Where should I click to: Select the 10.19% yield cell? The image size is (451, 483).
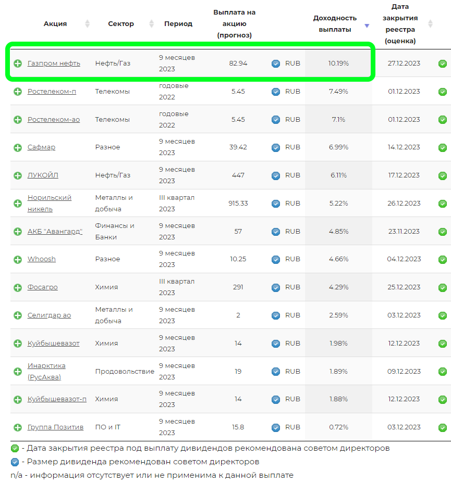(338, 63)
